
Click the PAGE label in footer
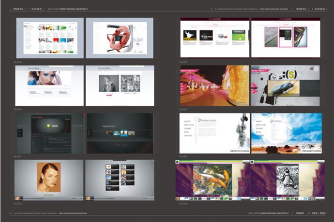300,213
